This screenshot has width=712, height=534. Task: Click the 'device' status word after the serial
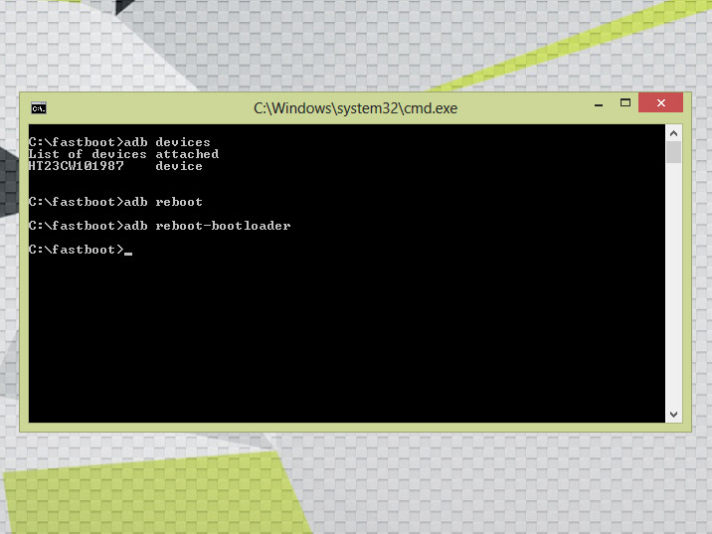pos(178,166)
